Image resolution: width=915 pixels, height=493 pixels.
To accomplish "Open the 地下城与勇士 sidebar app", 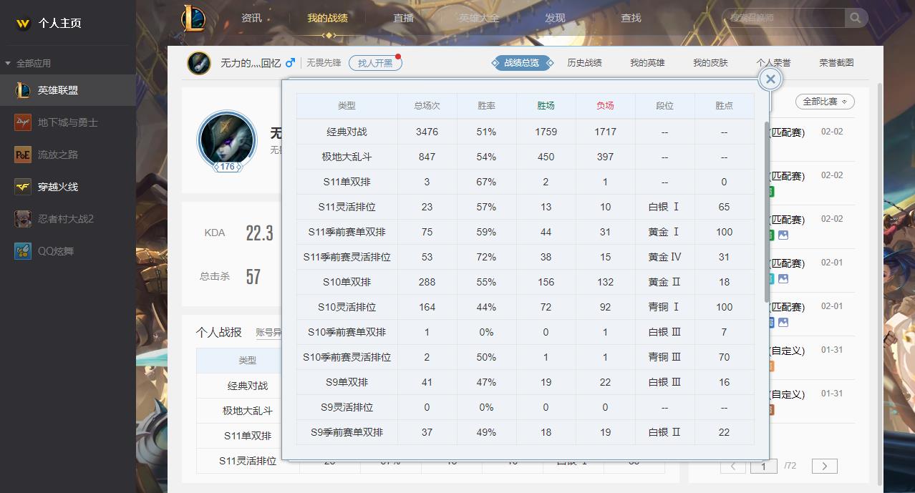I will 67,122.
